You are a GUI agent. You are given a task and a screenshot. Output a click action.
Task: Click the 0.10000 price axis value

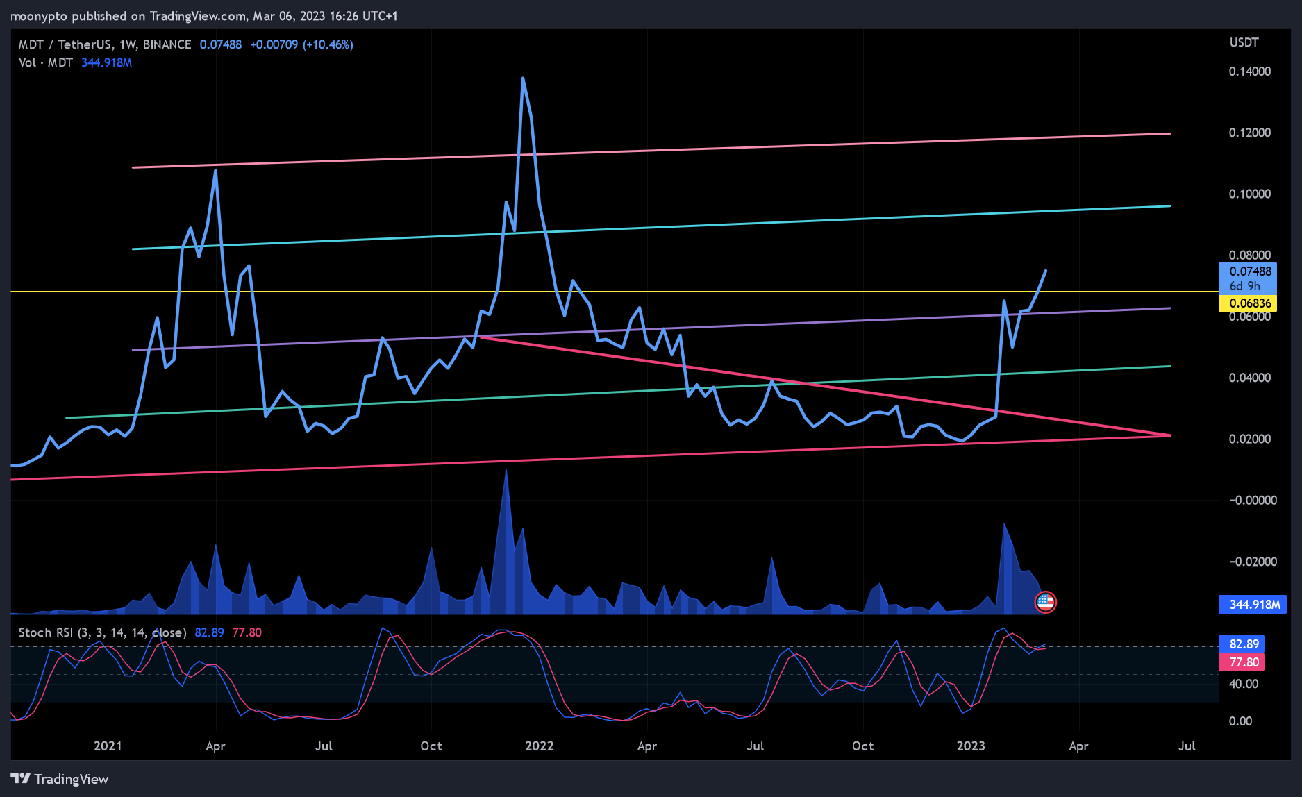coord(1250,194)
